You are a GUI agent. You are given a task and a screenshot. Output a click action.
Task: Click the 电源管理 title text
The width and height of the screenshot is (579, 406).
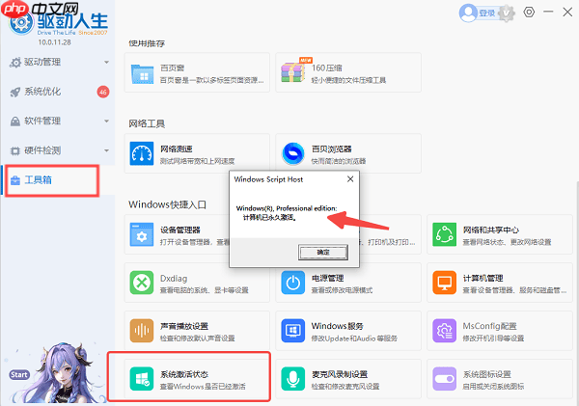click(327, 278)
